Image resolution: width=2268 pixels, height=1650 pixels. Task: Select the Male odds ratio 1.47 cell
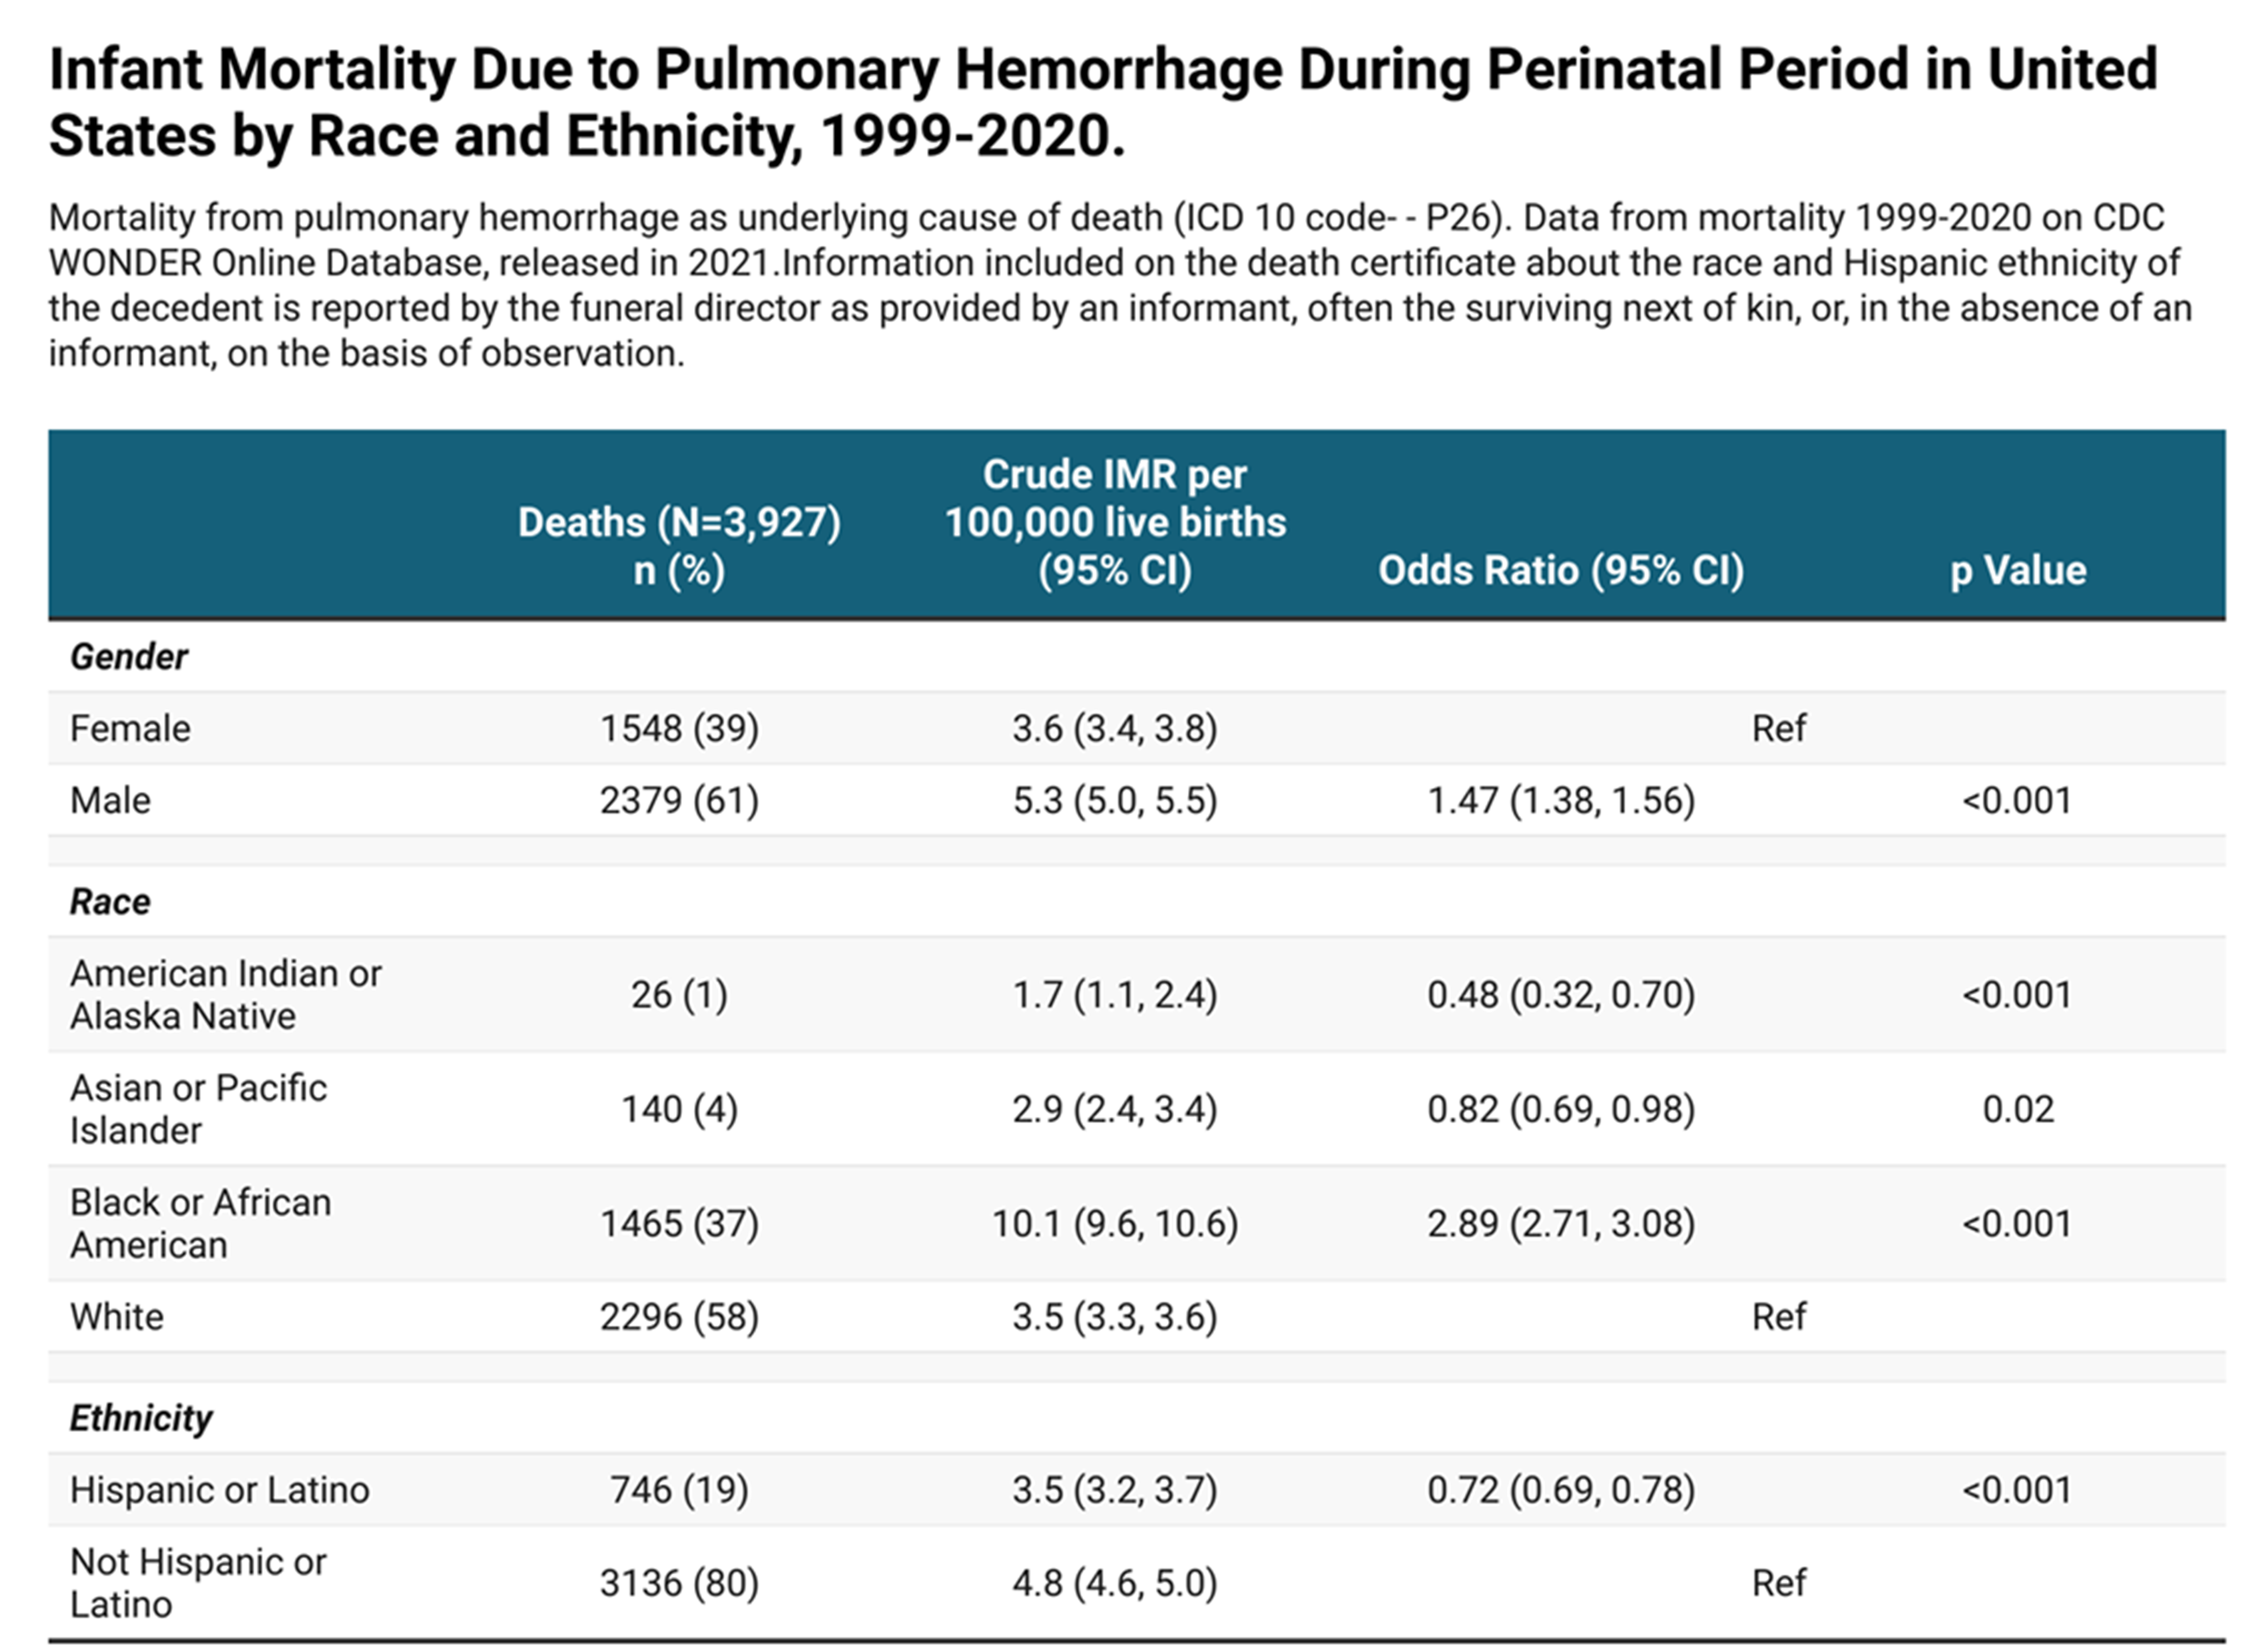click(1561, 800)
